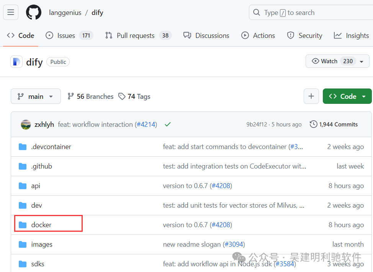373x272 pixels.
Task: Open the Security tab
Action: (x=304, y=36)
